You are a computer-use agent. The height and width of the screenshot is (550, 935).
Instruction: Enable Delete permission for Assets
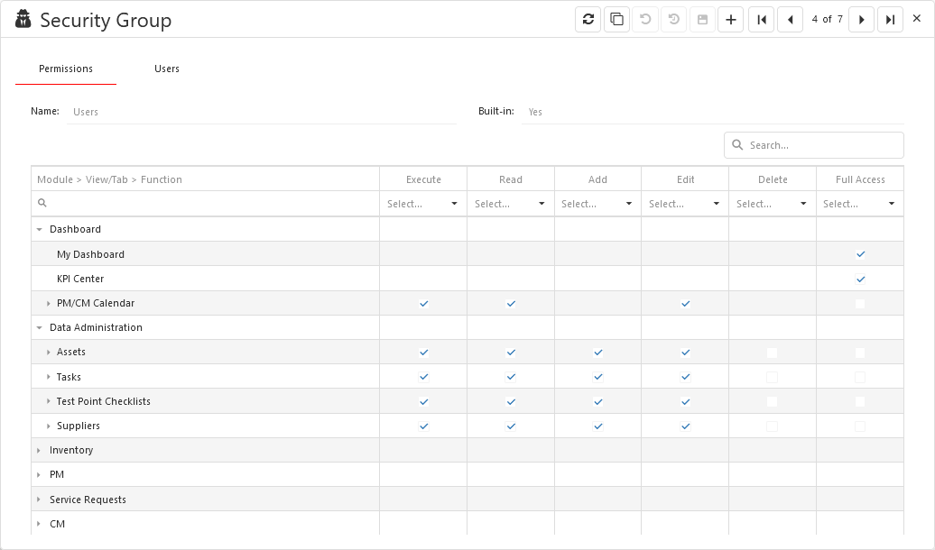(x=772, y=352)
